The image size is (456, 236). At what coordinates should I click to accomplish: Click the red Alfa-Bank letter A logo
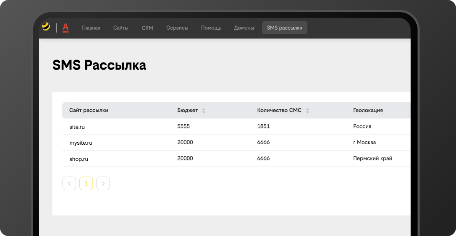pos(66,28)
